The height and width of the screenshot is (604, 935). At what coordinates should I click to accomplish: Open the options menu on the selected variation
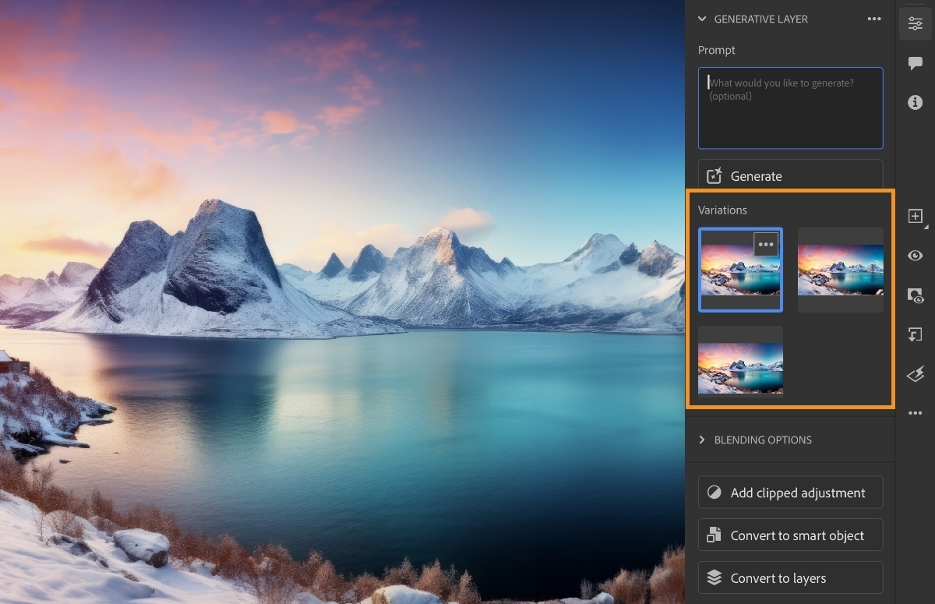click(x=765, y=244)
